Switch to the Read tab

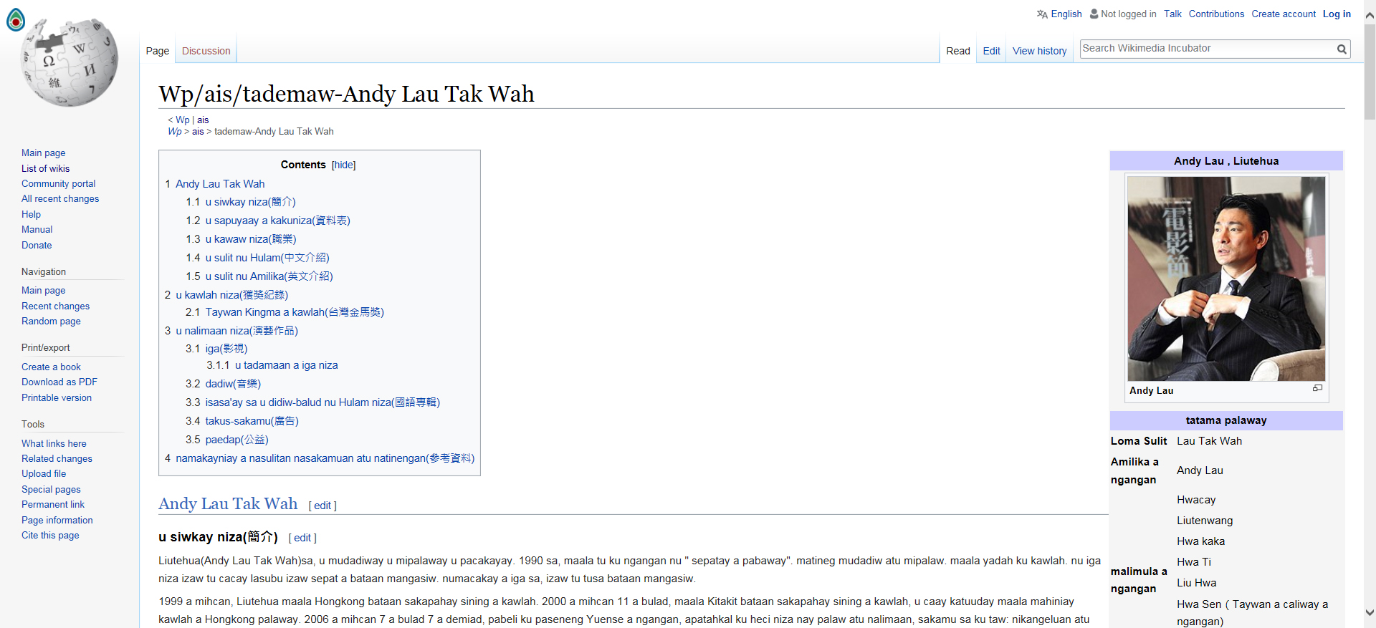[958, 51]
